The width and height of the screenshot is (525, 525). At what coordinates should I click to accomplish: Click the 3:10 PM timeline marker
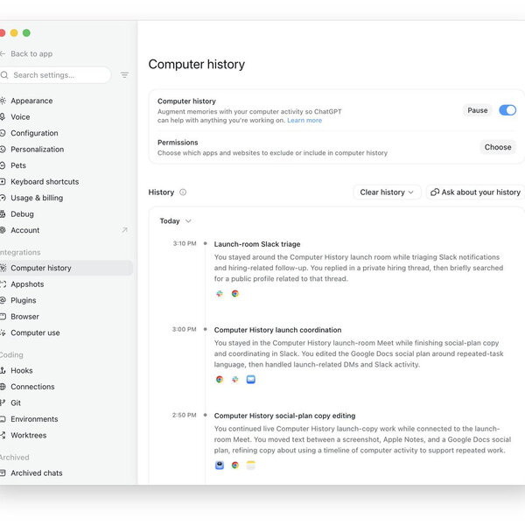tap(206, 243)
